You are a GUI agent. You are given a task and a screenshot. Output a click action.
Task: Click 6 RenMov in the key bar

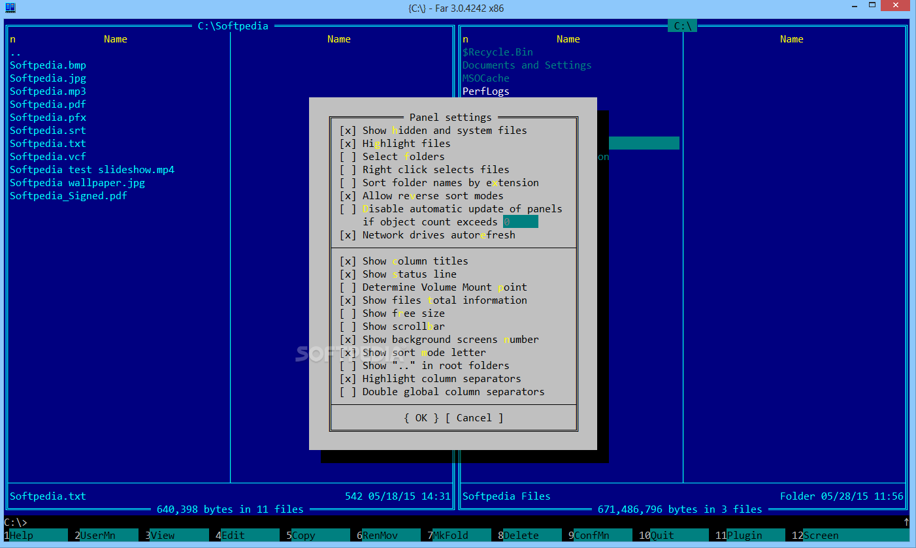(389, 536)
